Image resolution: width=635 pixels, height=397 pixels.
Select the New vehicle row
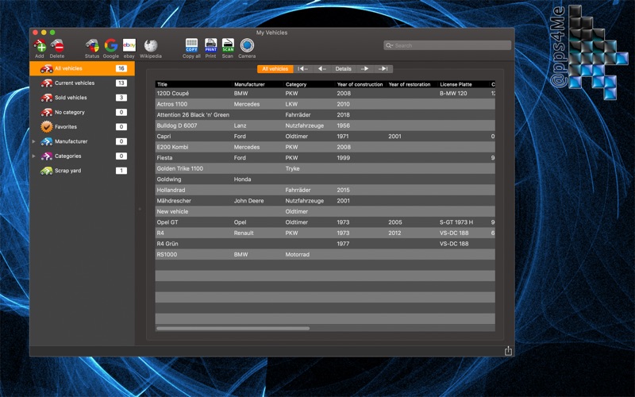click(x=325, y=211)
